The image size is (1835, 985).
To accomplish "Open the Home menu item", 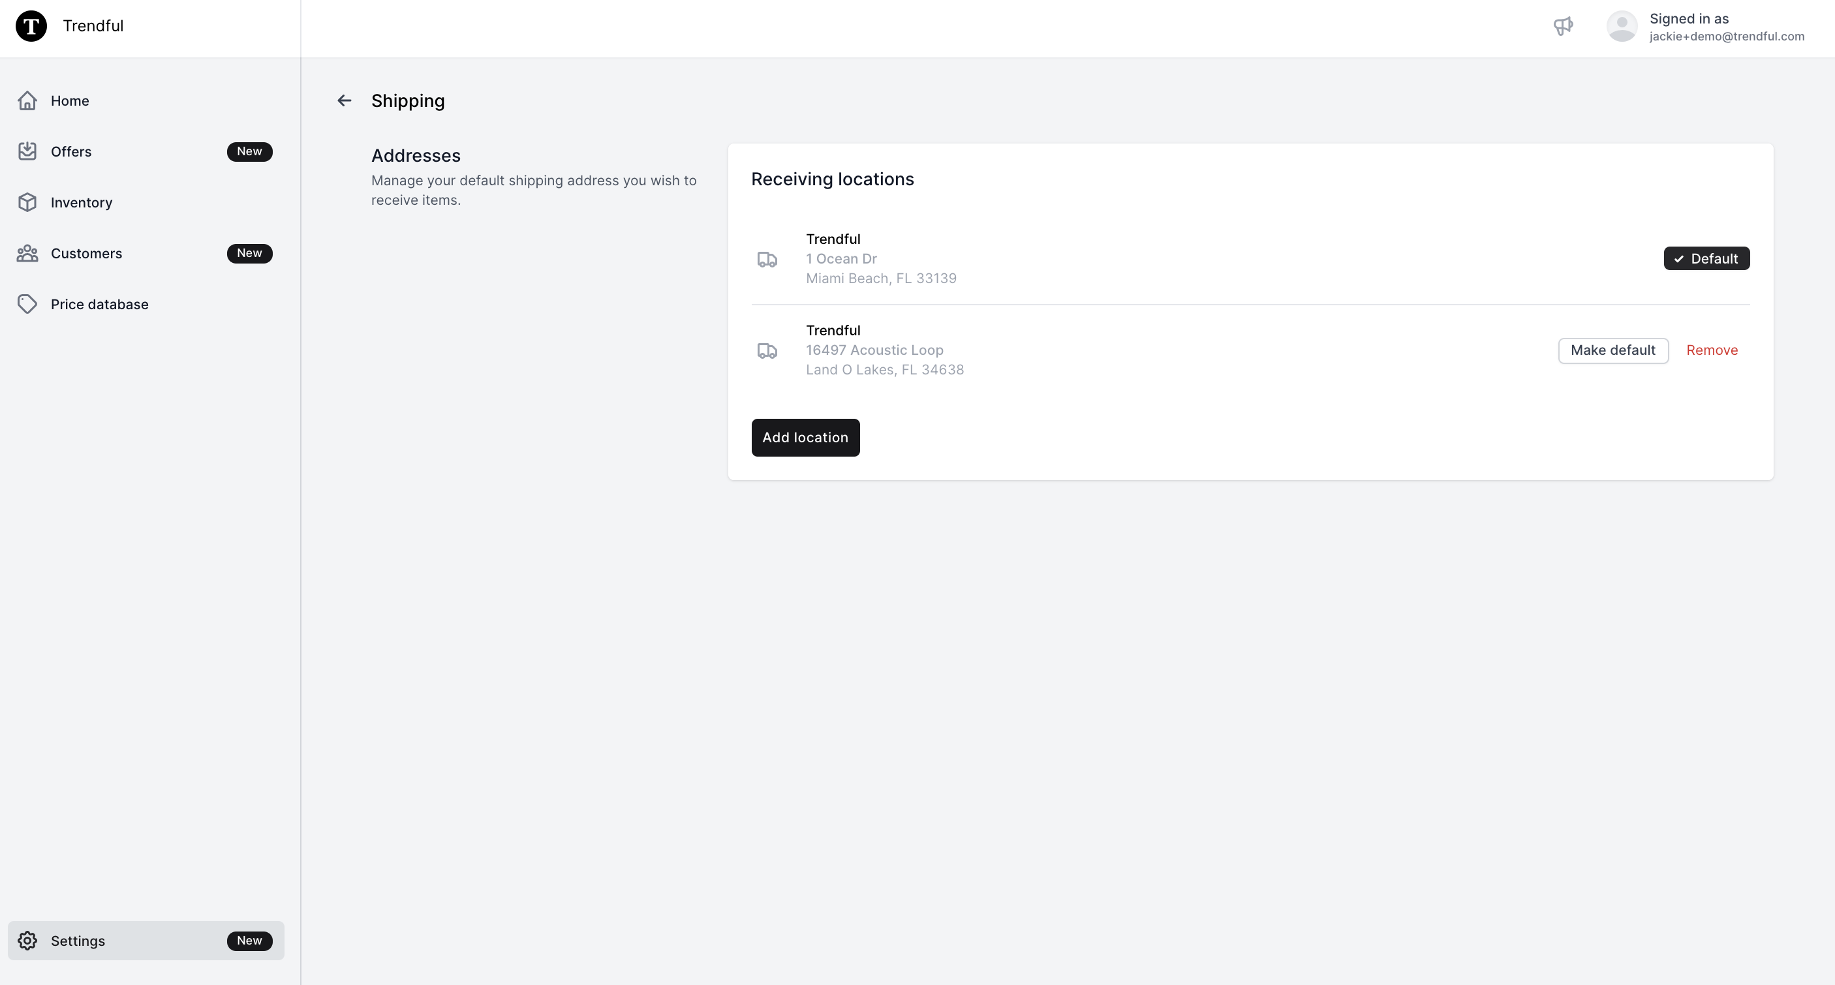I will pos(146,100).
